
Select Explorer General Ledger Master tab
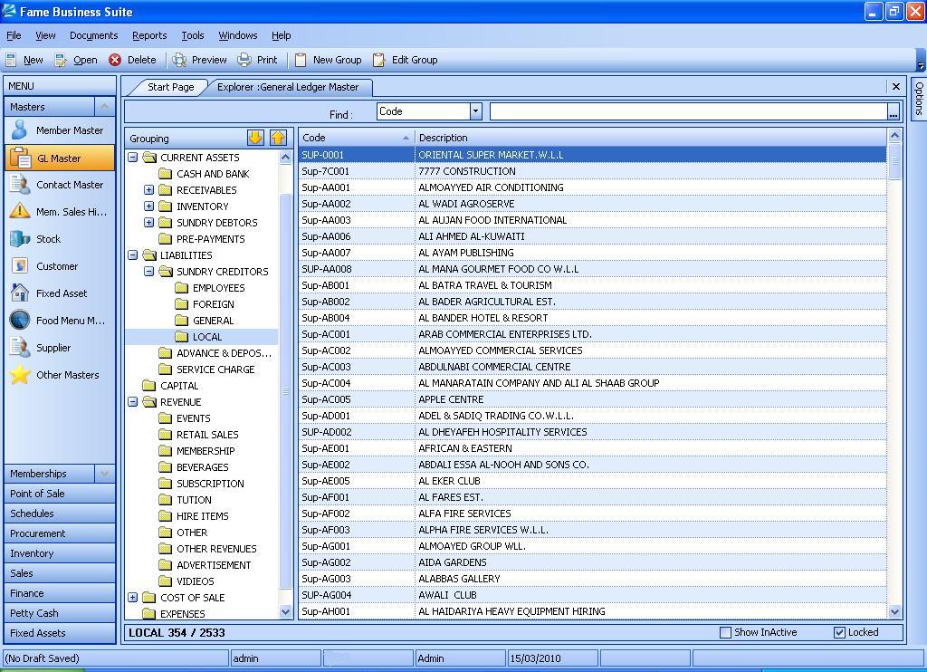(288, 87)
